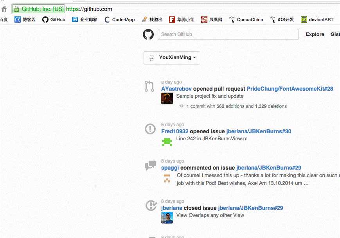Open the deviantART bookmark

[317, 20]
